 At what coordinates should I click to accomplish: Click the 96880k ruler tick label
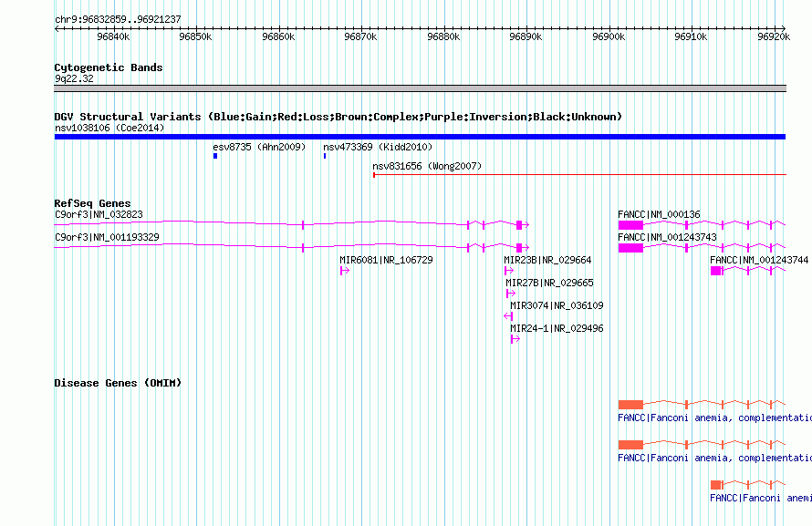443,36
